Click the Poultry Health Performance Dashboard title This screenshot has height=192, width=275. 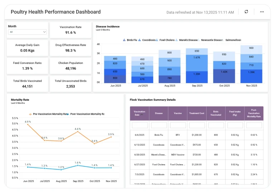[x=56, y=12]
